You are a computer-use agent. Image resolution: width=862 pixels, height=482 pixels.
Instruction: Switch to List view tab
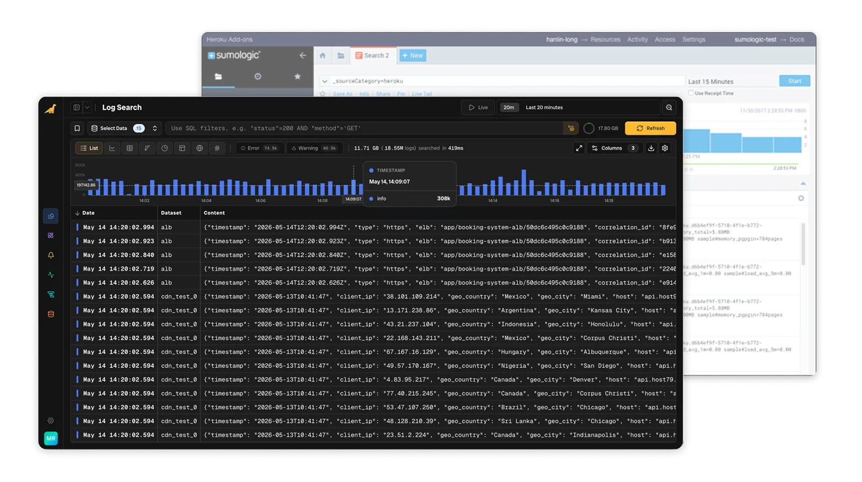point(89,148)
